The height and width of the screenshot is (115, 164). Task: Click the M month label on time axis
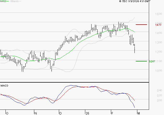[139, 113]
